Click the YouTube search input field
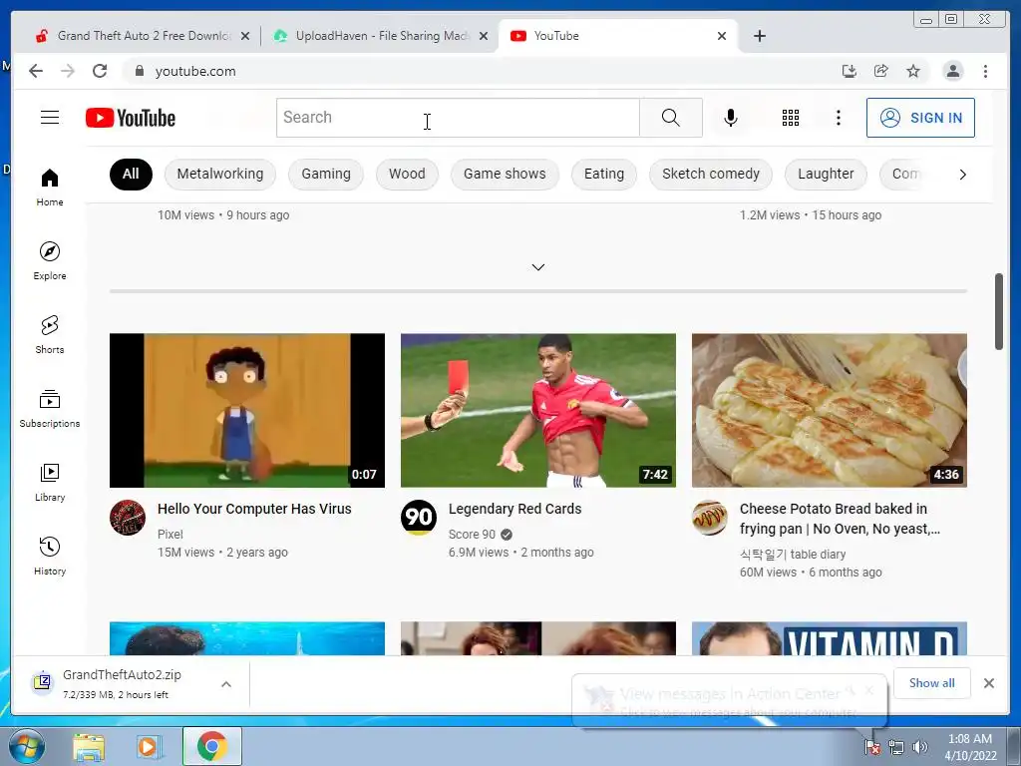This screenshot has height=766, width=1021. 458,118
